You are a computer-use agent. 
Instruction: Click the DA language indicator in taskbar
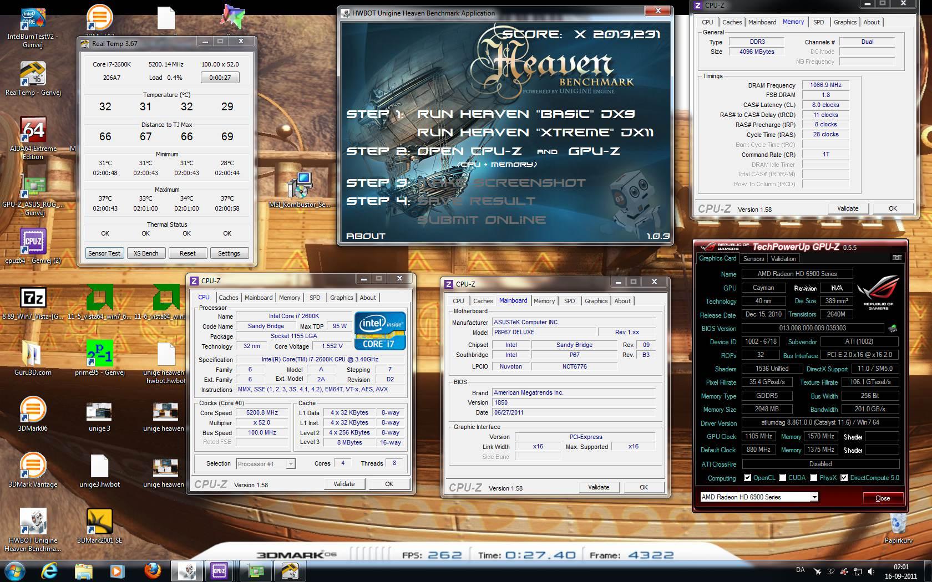pyautogui.click(x=800, y=570)
